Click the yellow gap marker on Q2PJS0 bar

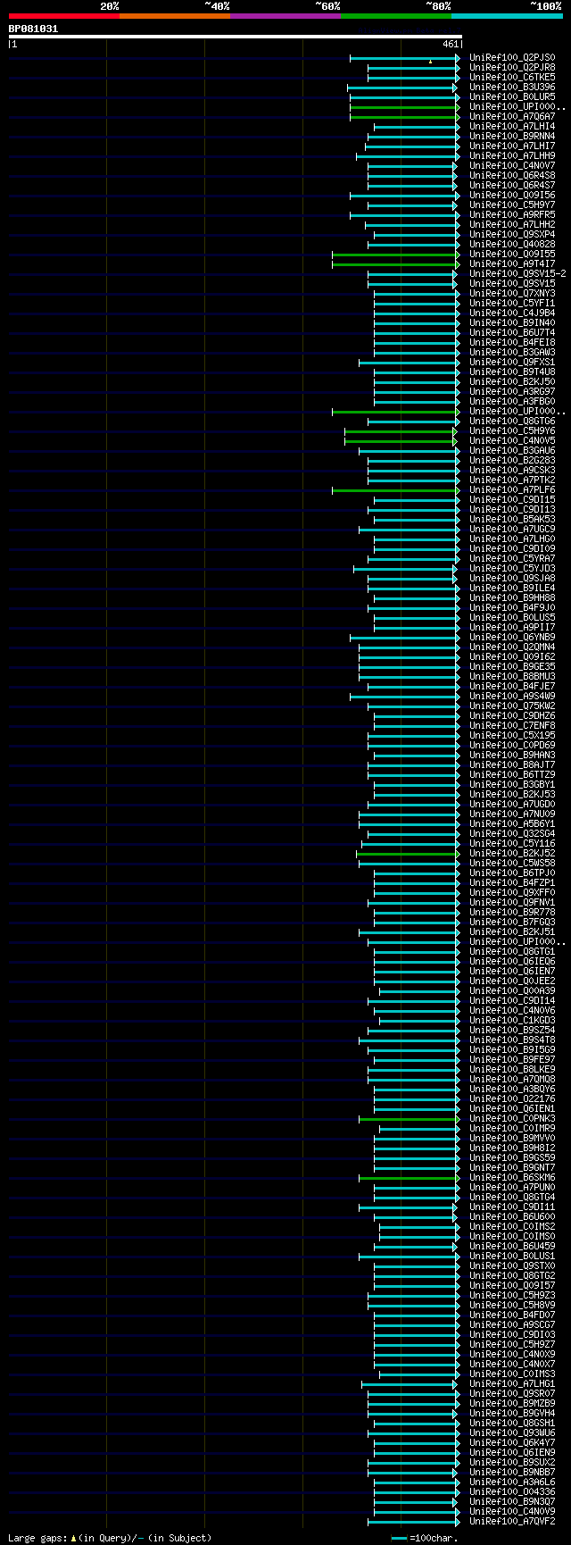(x=430, y=62)
